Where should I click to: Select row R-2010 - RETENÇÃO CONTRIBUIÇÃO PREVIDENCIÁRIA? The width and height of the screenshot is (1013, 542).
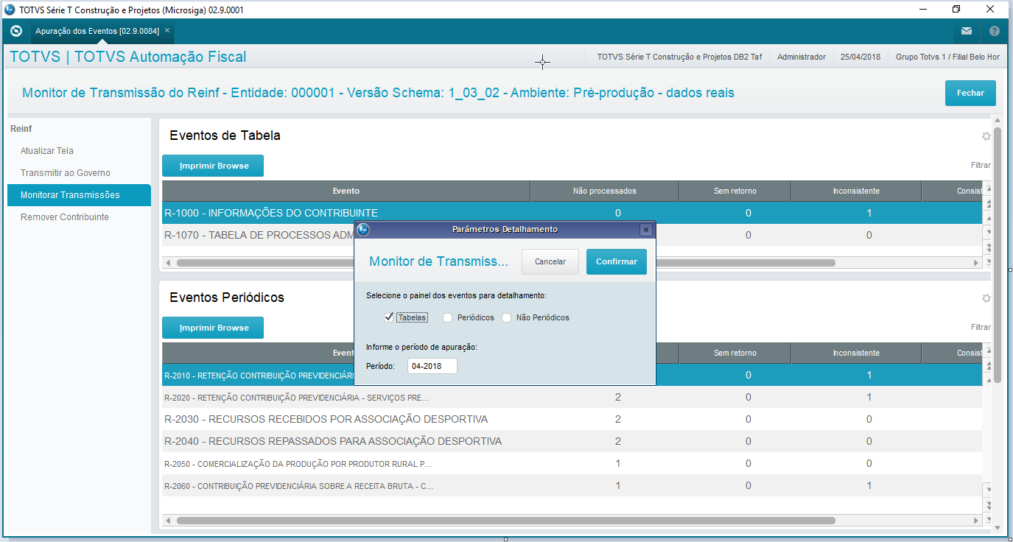pos(572,375)
